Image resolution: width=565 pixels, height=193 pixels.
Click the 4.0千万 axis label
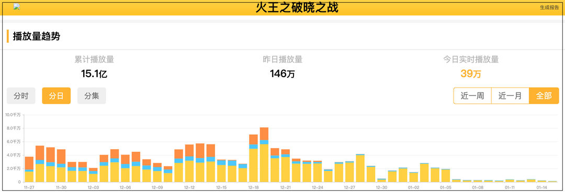(14, 155)
